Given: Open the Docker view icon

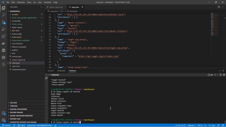Looking at the screenshot, I should pos(4,43).
